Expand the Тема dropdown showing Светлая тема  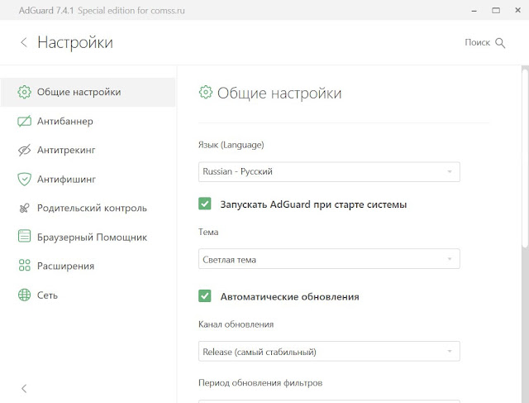pos(329,259)
